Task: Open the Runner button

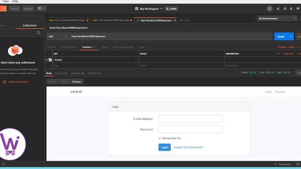Action: point(28,8)
